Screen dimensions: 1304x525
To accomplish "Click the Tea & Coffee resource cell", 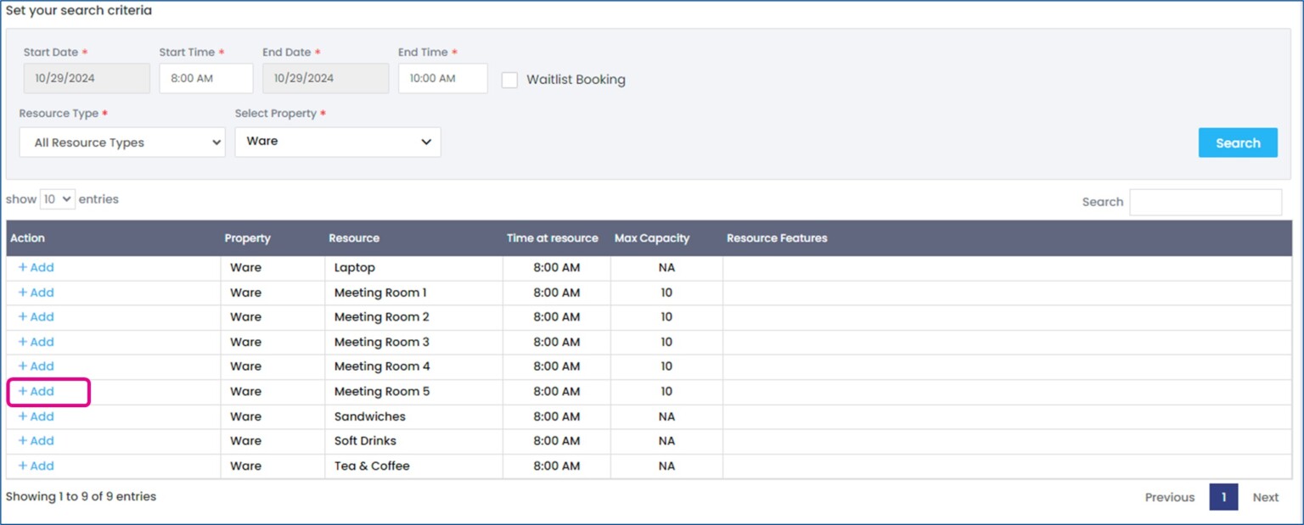I will (x=413, y=466).
